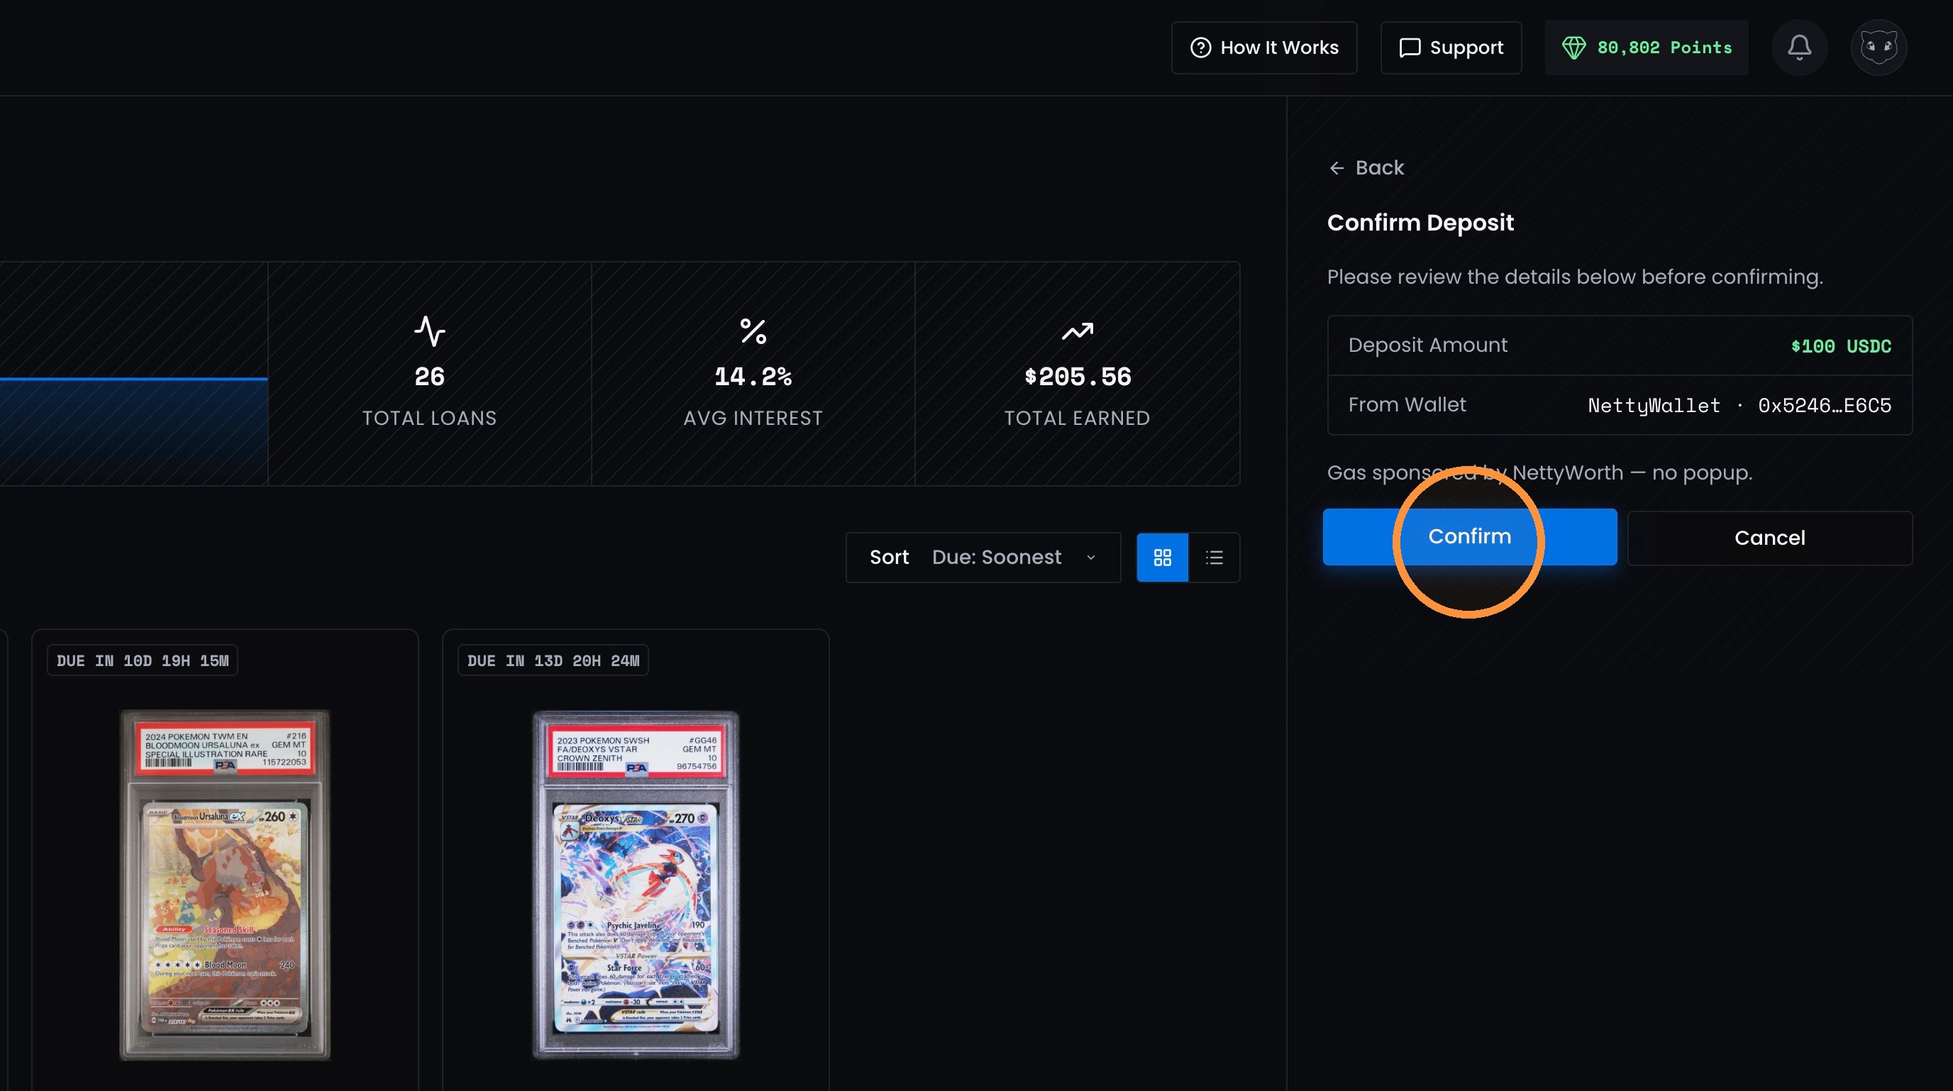The image size is (1953, 1091).
Task: Click the 14.2% avg interest value
Action: (x=753, y=377)
